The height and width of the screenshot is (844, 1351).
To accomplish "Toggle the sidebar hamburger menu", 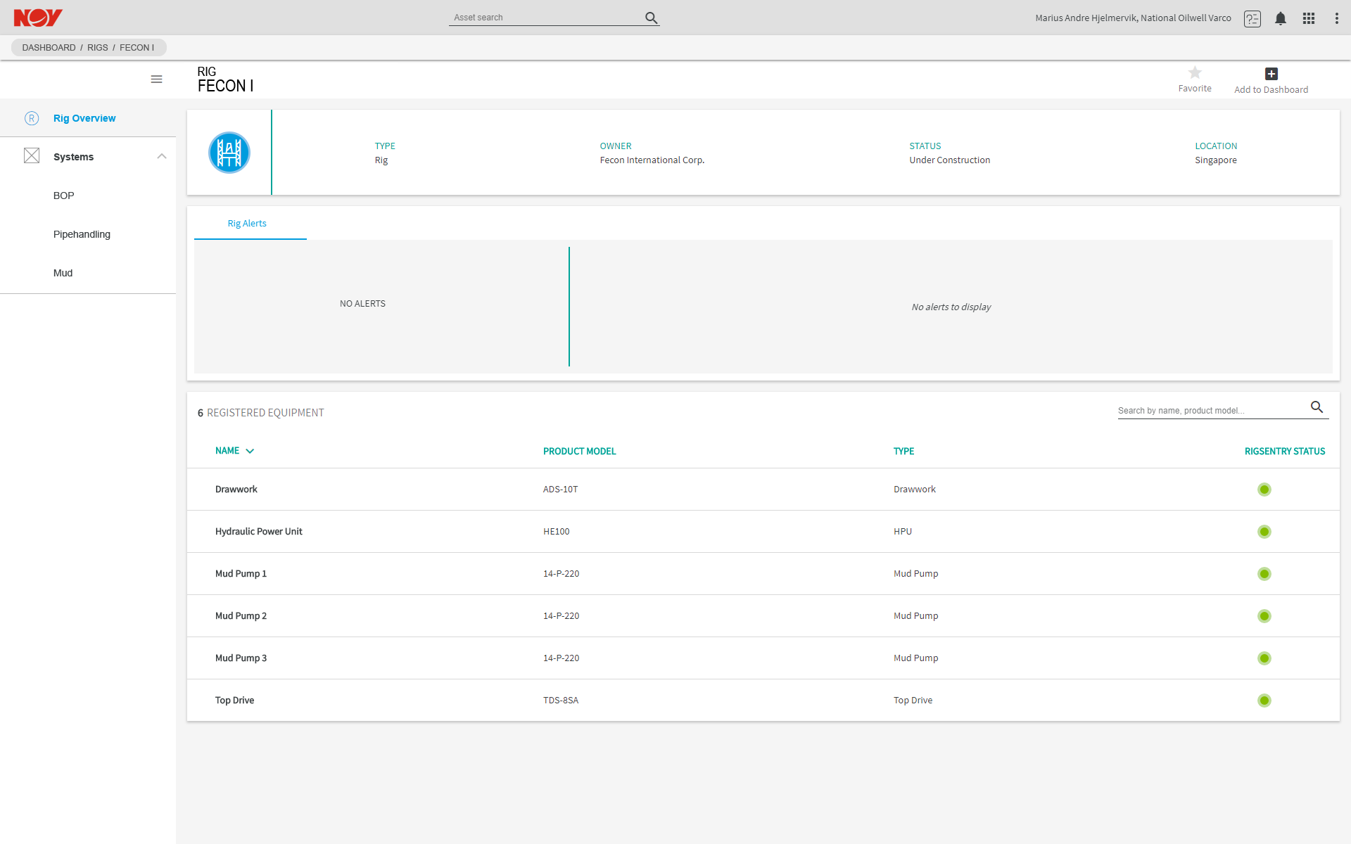I will coord(157,79).
